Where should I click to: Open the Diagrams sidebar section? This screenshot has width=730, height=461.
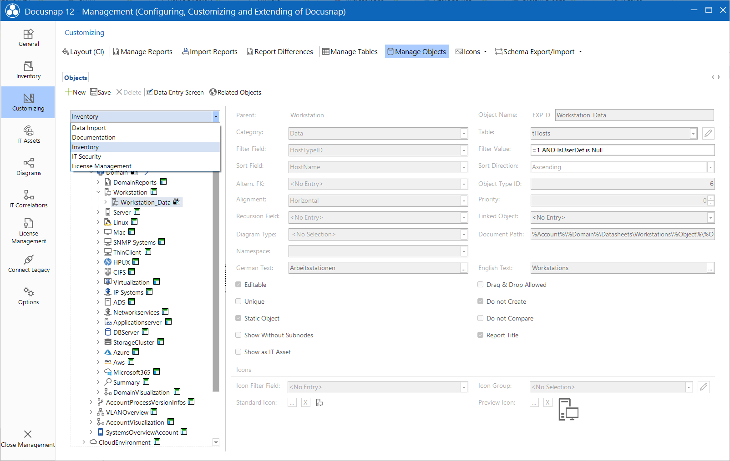pos(28,167)
